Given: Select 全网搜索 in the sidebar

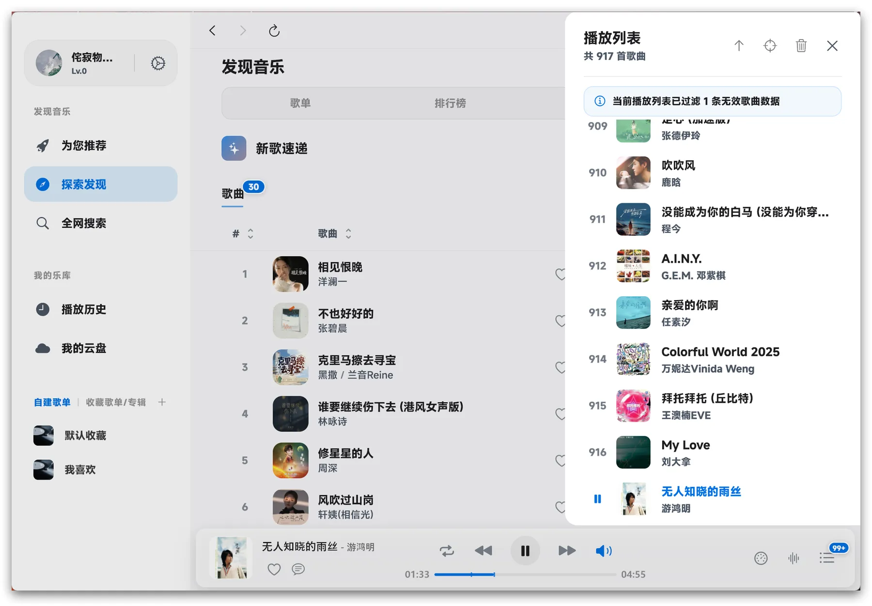Looking at the screenshot, I should (83, 223).
